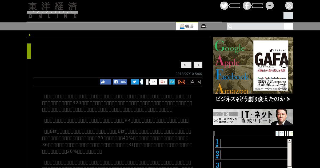Click the Facebook follower count bubble in header
This screenshot has height=168, width=320.
257,6
